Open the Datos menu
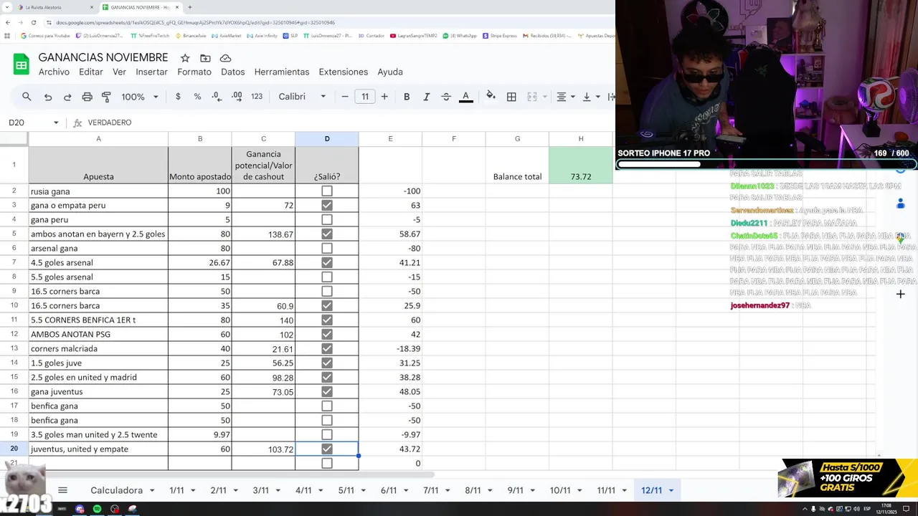 pos(232,72)
